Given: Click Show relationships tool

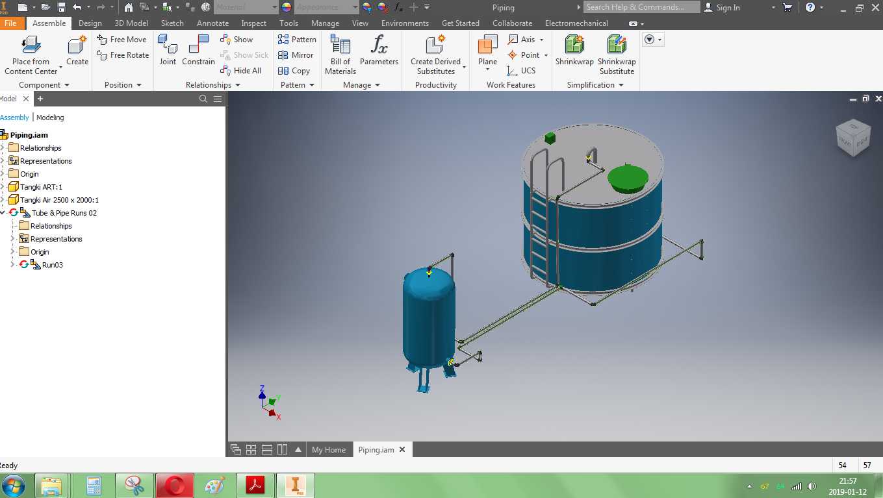Looking at the screenshot, I should tap(237, 40).
